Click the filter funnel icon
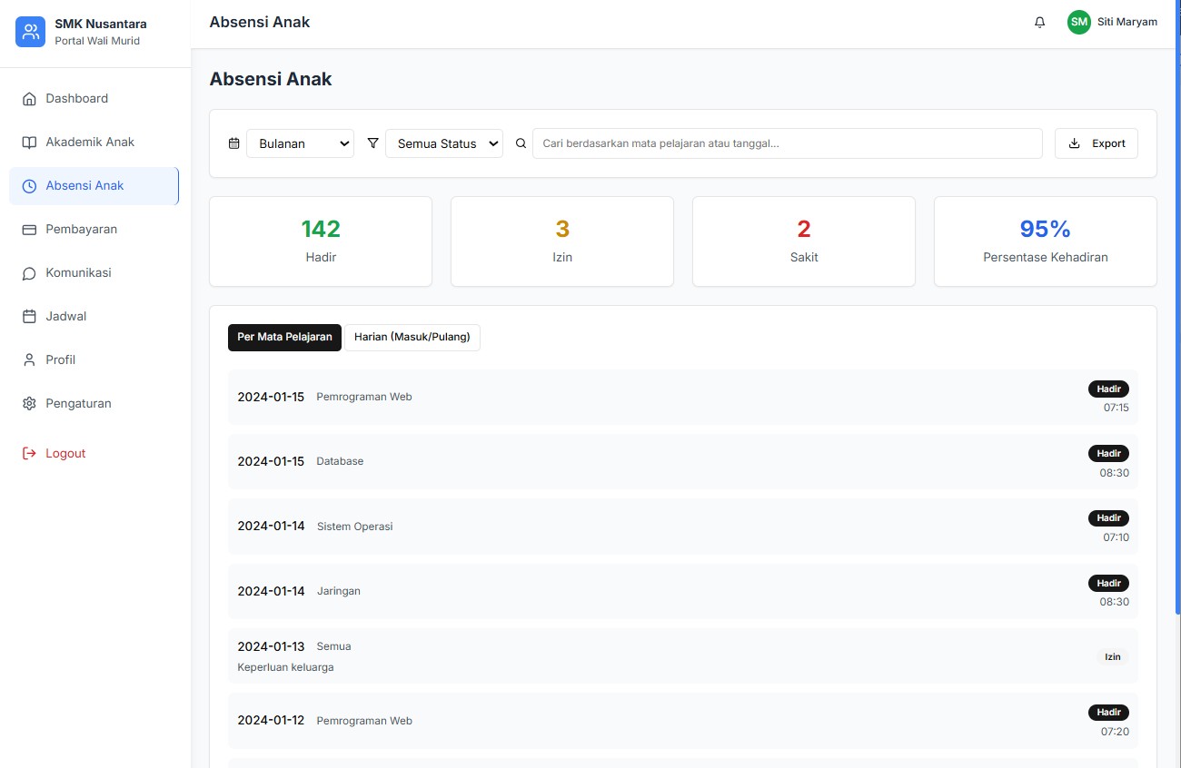Image resolution: width=1181 pixels, height=768 pixels. tap(372, 143)
